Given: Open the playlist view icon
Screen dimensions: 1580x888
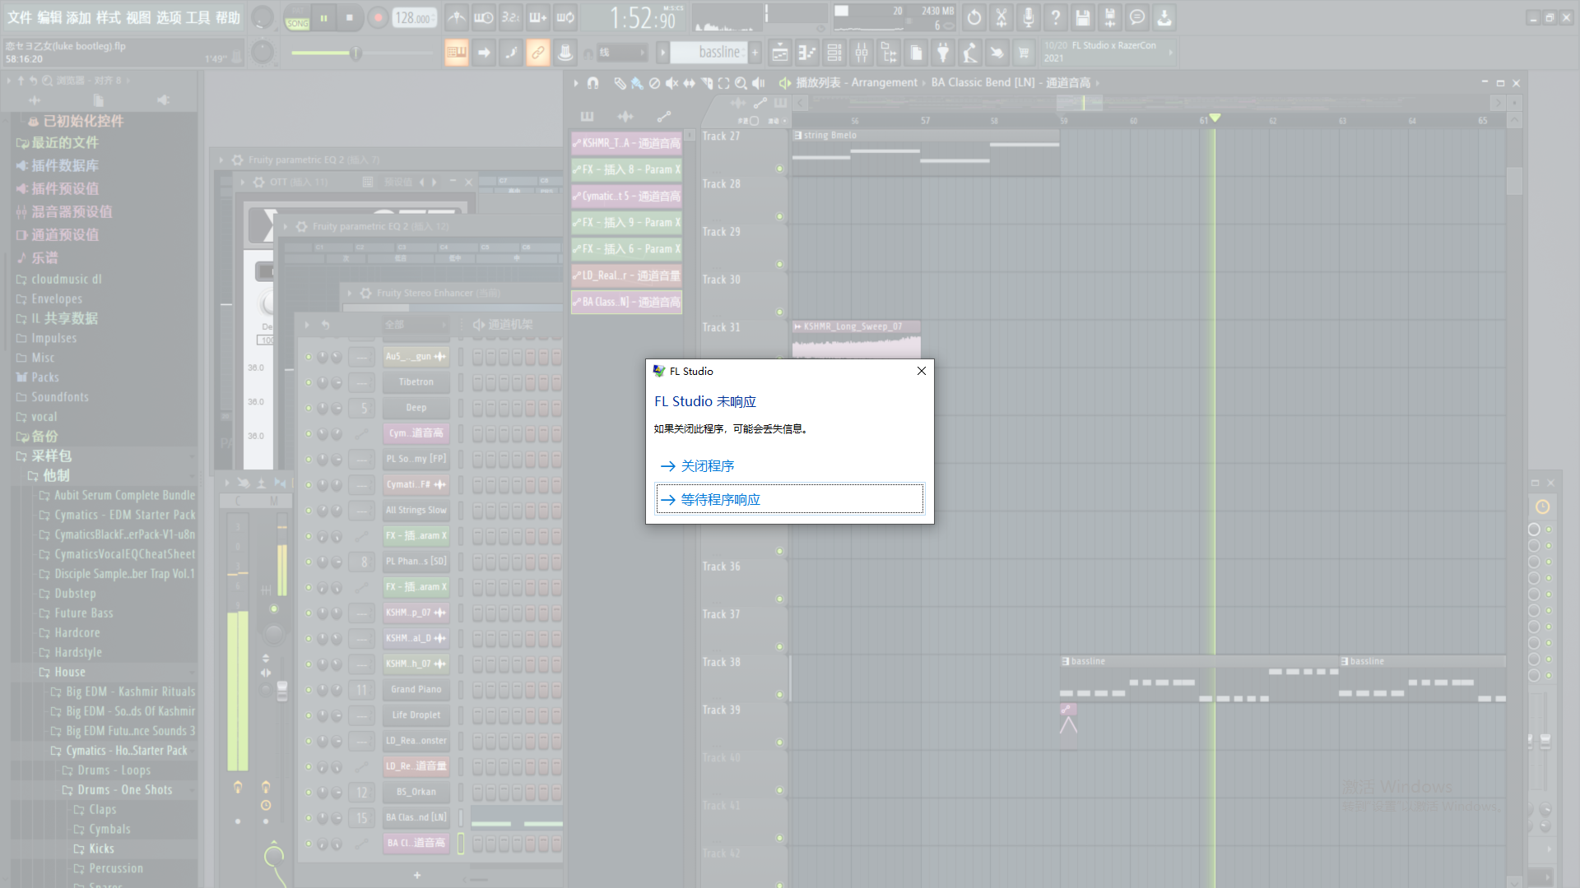Looking at the screenshot, I should pos(780,53).
